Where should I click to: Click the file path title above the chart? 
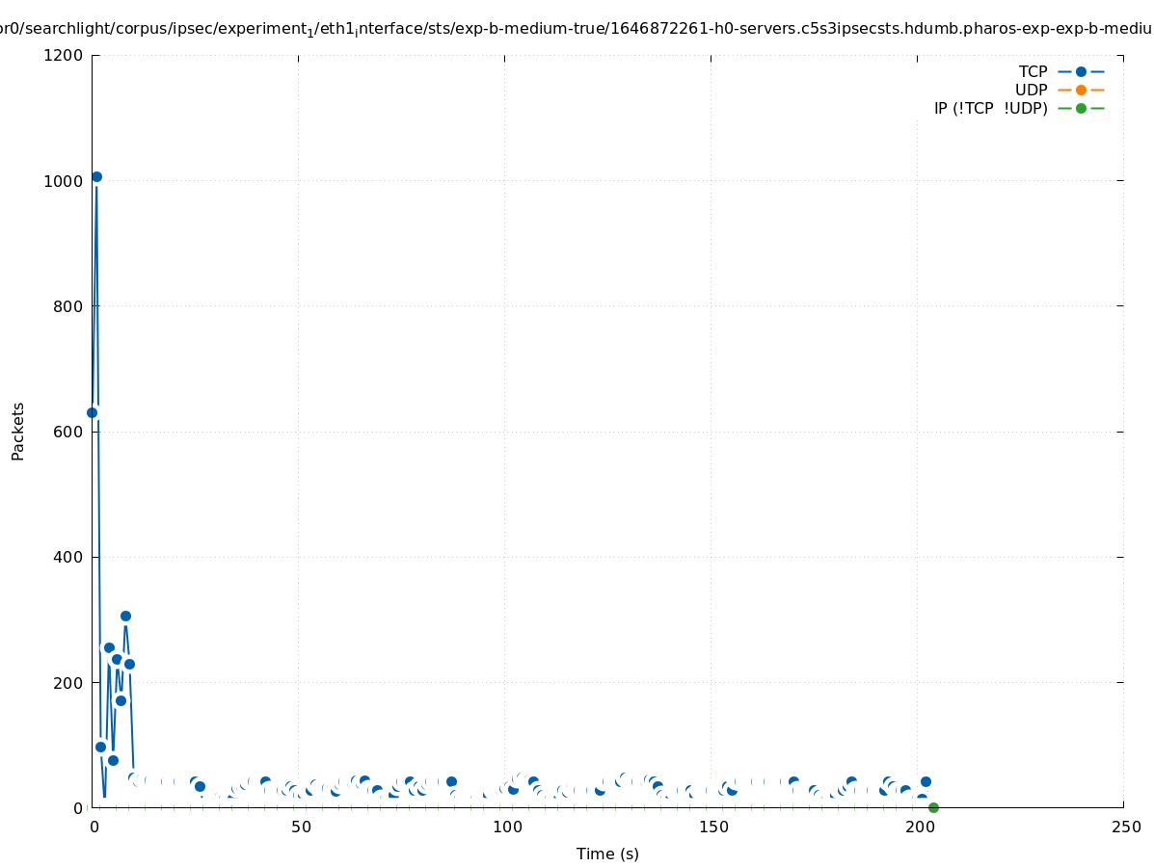click(577, 28)
